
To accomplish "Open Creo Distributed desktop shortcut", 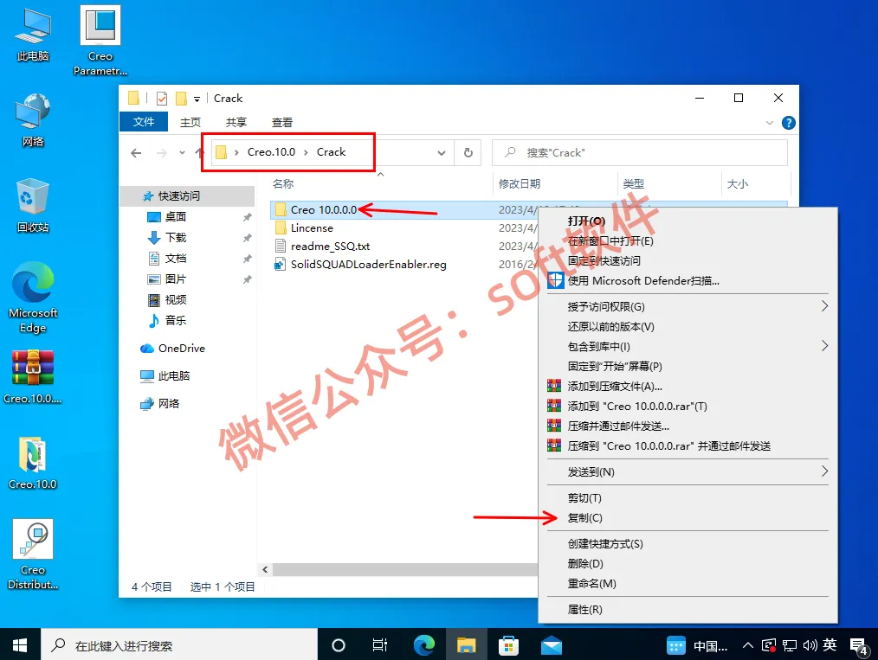I will point(33,554).
